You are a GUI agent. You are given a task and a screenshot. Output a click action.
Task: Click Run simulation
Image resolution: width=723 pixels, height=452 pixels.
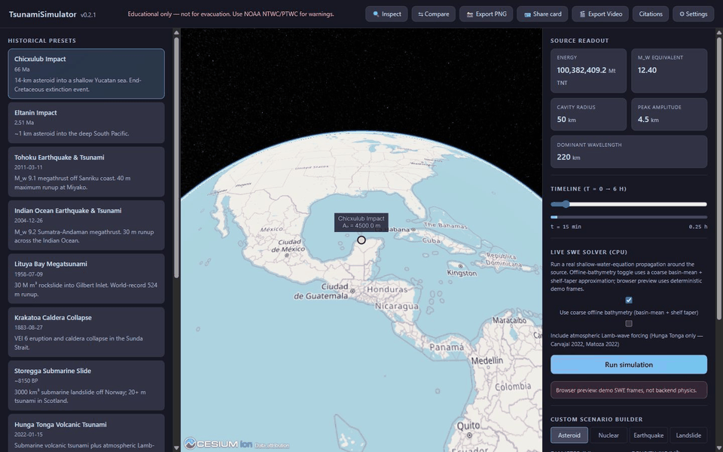point(628,365)
